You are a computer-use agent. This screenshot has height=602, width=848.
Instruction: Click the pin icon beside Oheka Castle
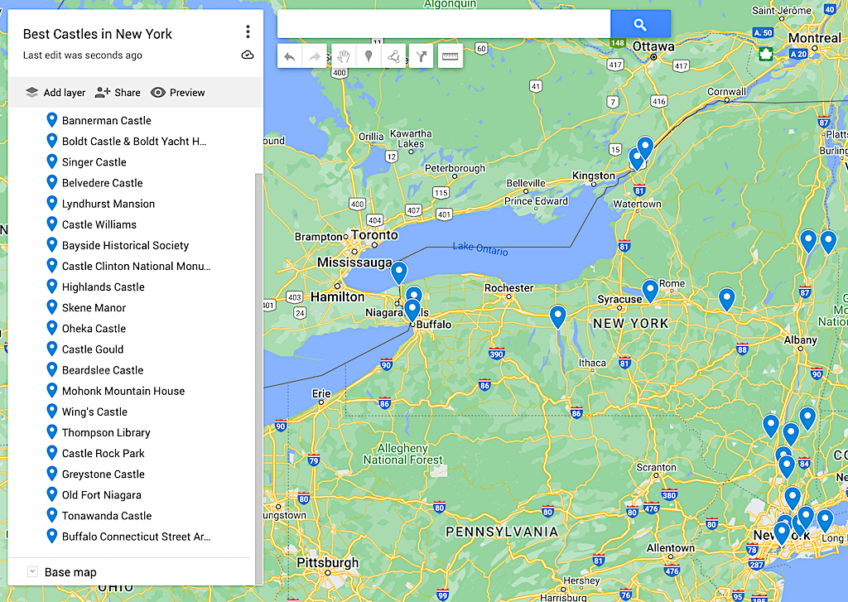coord(52,328)
